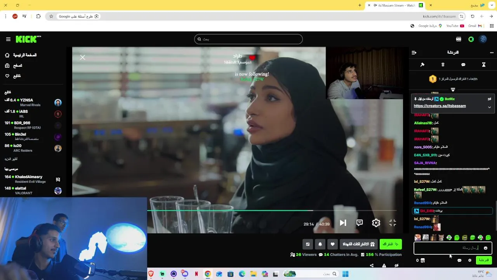The height and width of the screenshot is (280, 497).
Task: Click the Kick search field
Action: pos(248,39)
